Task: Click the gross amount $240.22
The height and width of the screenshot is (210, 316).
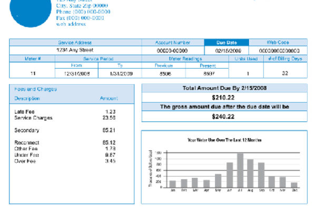Action: [x=223, y=116]
